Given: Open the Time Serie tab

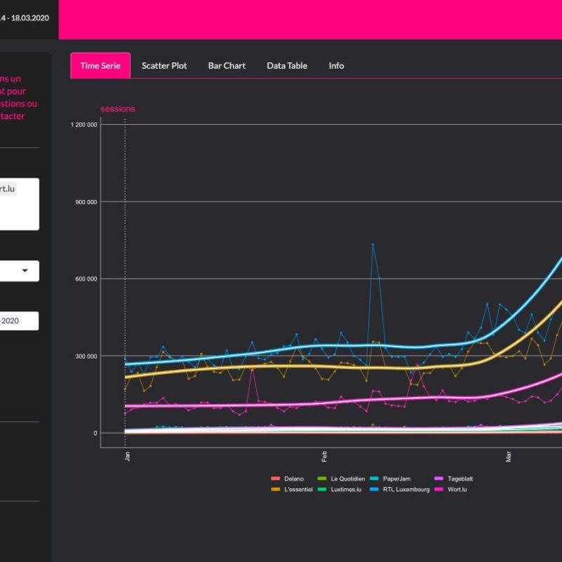Looking at the screenshot, I should pyautogui.click(x=100, y=65).
